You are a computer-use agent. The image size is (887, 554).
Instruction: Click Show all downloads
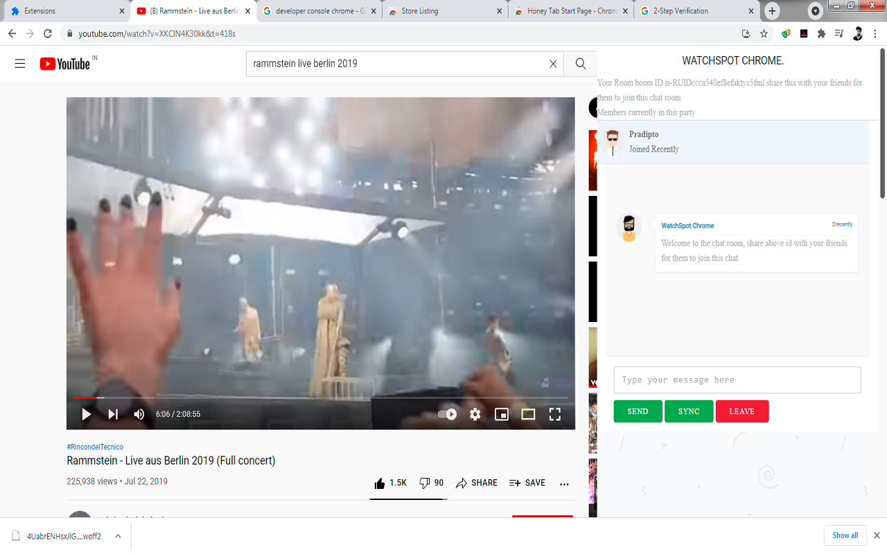[845, 535]
